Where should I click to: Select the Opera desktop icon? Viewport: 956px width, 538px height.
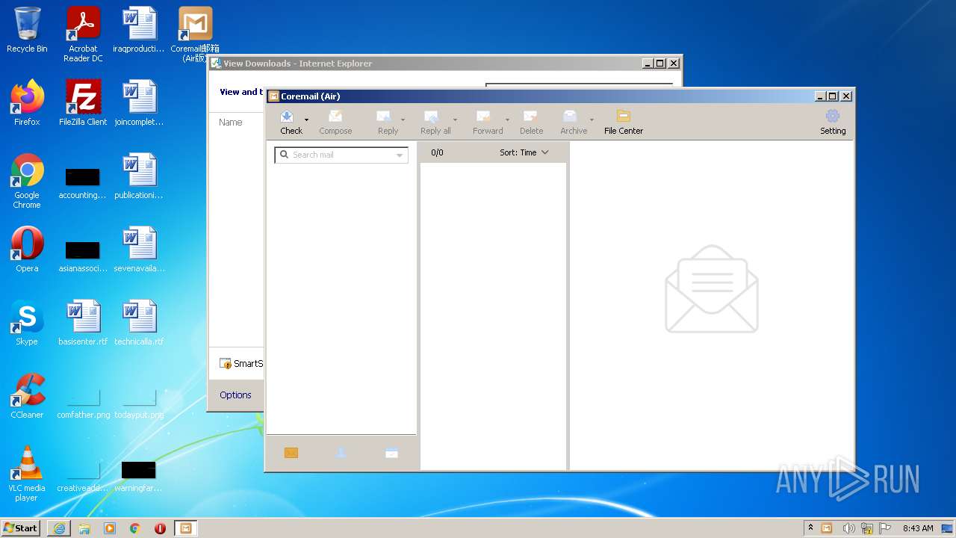point(27,250)
